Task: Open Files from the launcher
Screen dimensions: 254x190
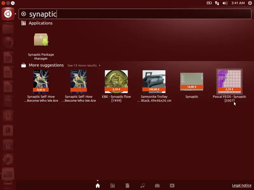Action: pyautogui.click(x=8, y=29)
